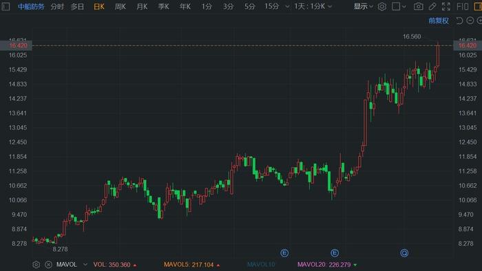Activate the drawing pen tool
Screen dimensions: 482x271
pos(432,6)
